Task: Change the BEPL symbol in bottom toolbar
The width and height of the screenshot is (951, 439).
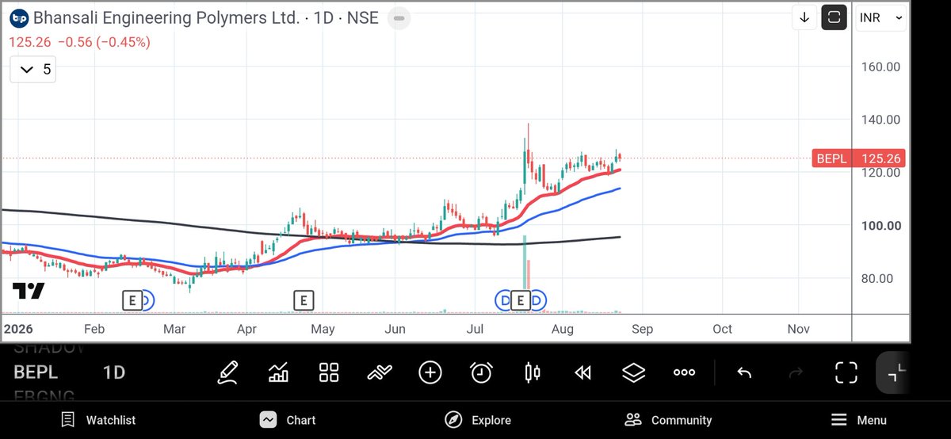Action: point(36,372)
